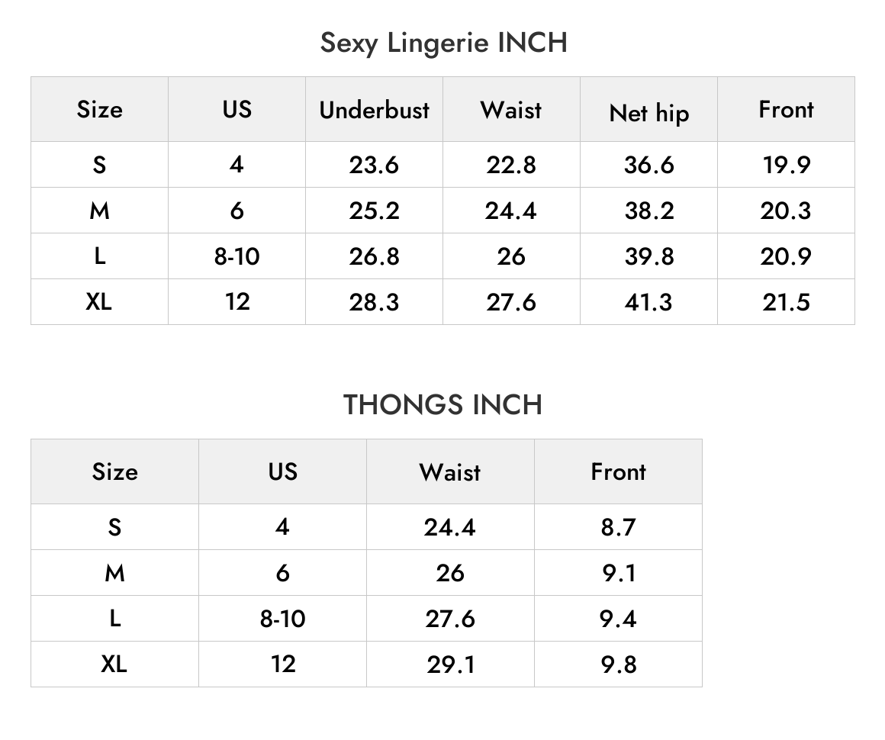The height and width of the screenshot is (740, 885).
Task: Click the Waist header in lingerie table
Action: tap(511, 110)
